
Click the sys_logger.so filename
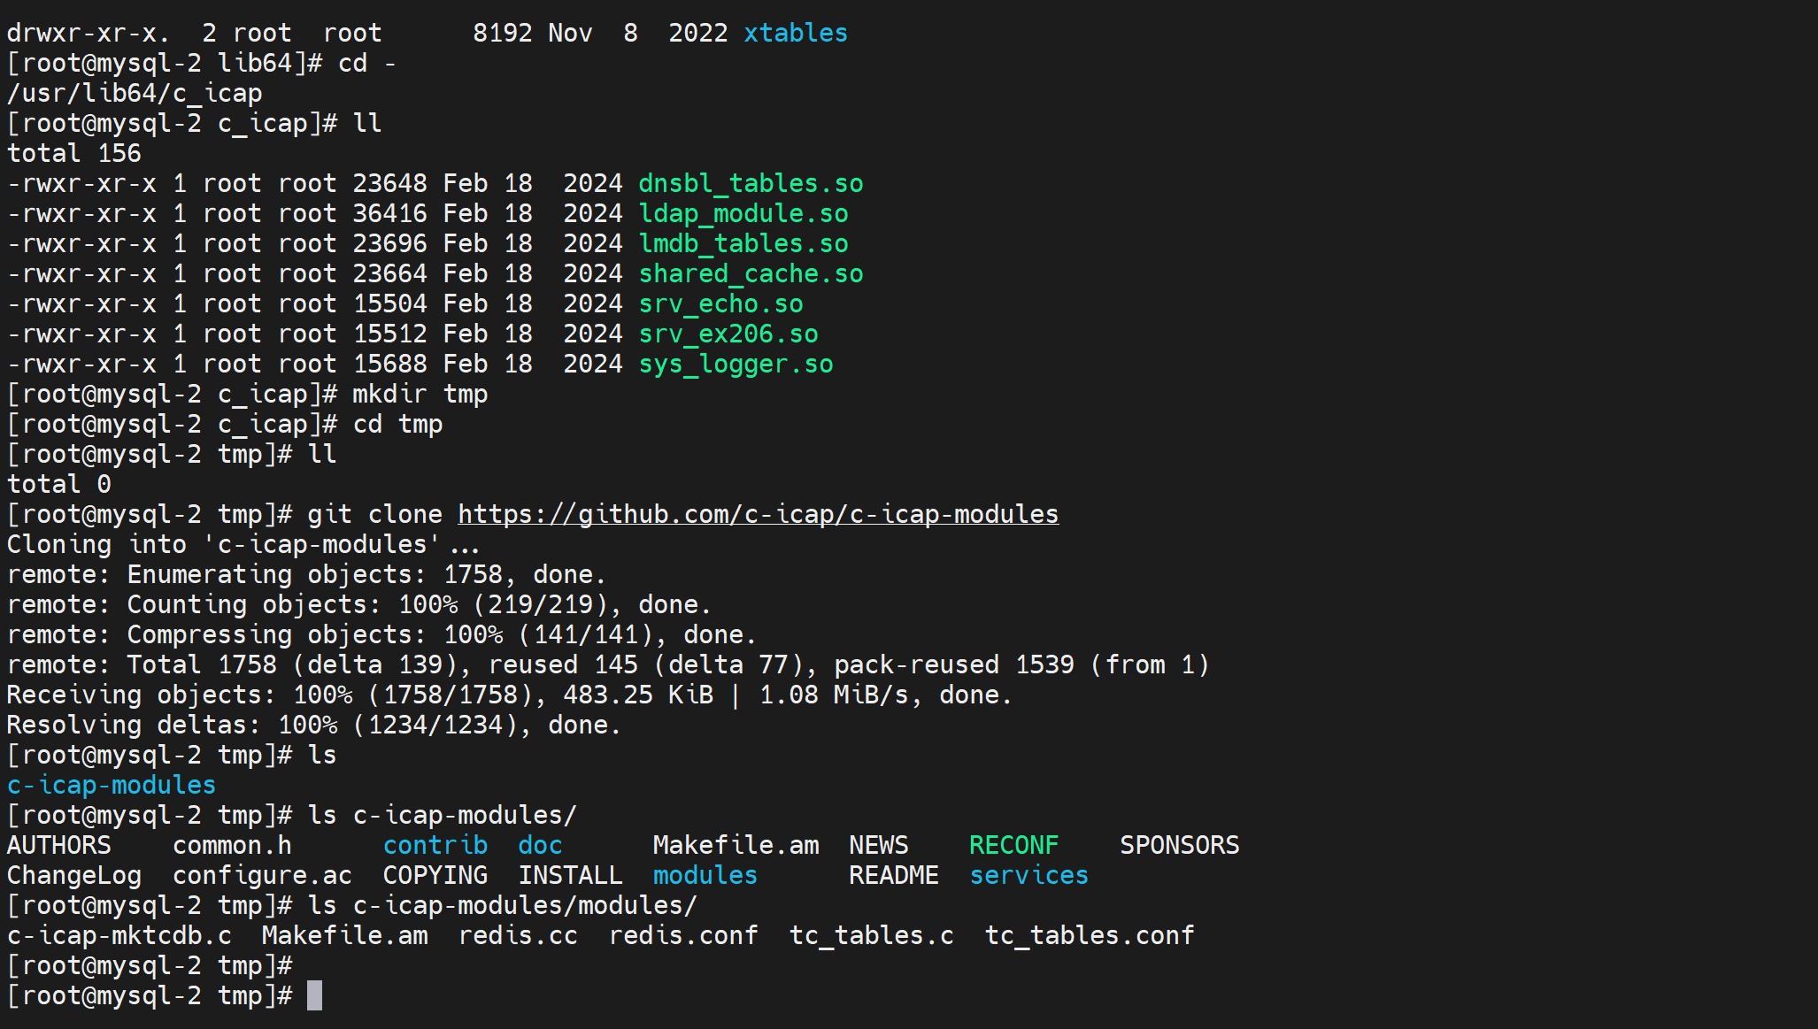click(x=736, y=364)
